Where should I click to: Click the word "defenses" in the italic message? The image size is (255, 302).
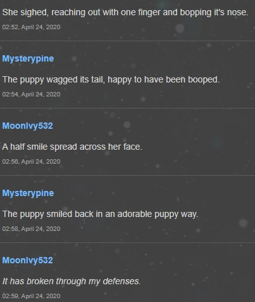[121, 282]
